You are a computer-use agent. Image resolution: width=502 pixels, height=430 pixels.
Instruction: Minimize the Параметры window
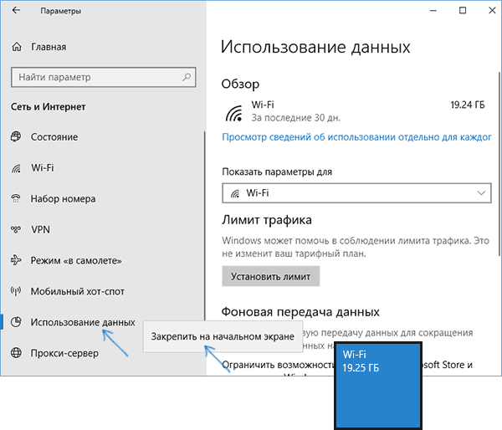(433, 11)
